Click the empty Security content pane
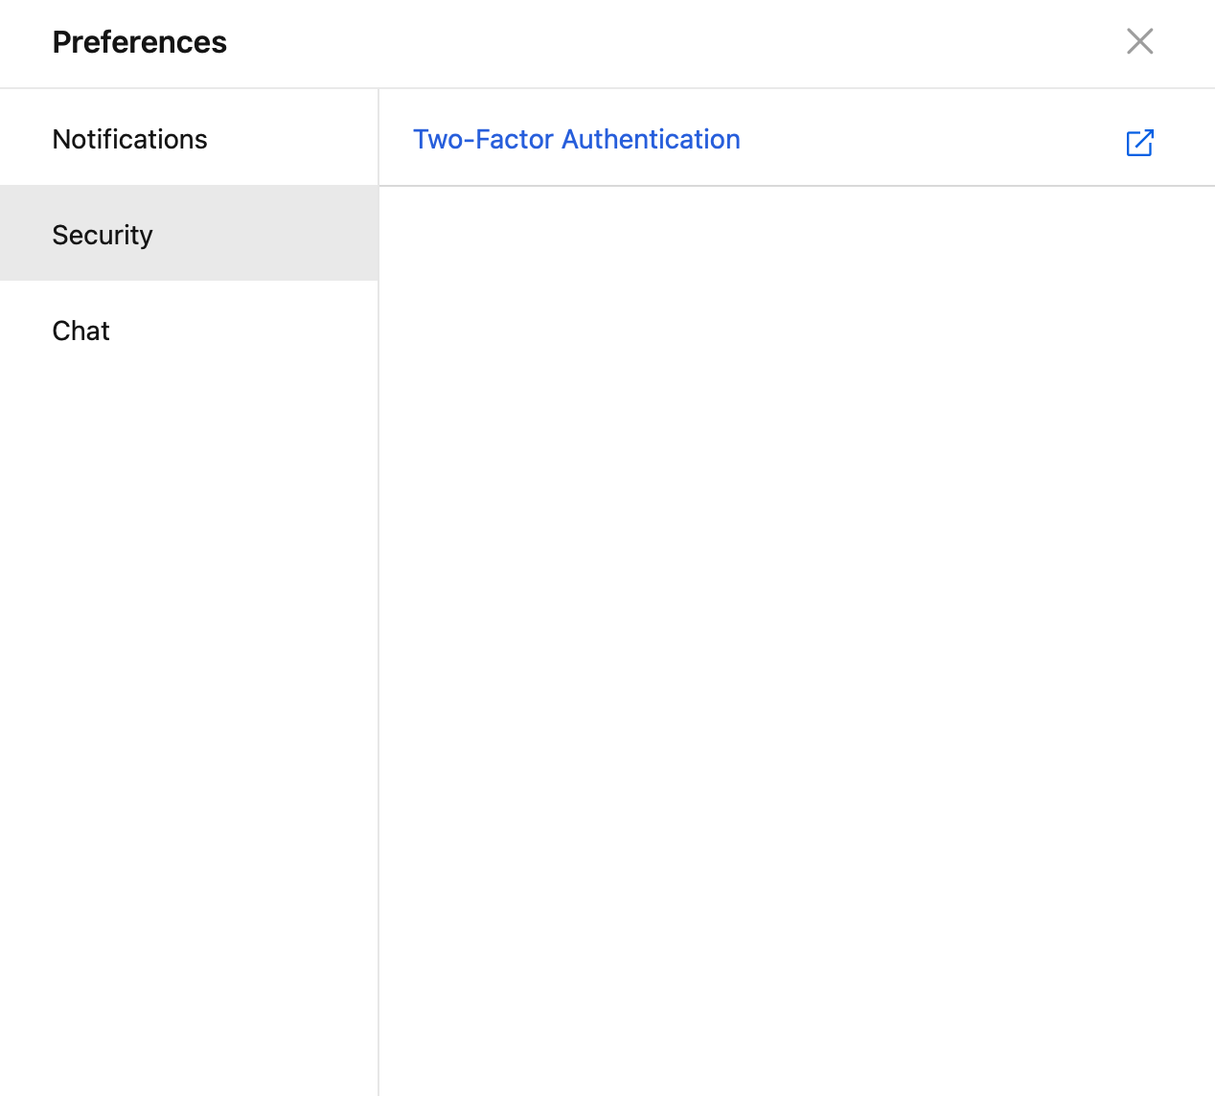The image size is (1215, 1096). [x=795, y=623]
